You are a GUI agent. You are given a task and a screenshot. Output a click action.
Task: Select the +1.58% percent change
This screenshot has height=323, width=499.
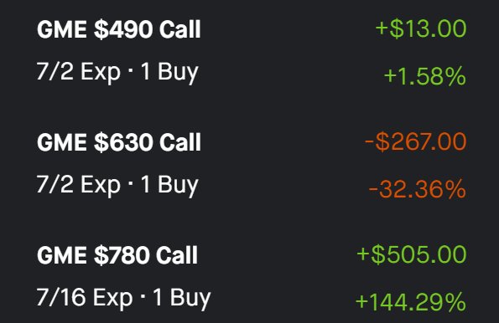pyautogui.click(x=425, y=76)
